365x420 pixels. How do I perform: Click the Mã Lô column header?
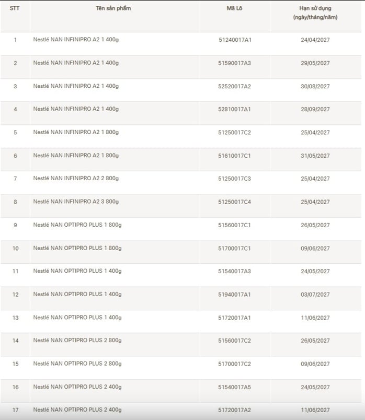(x=235, y=8)
